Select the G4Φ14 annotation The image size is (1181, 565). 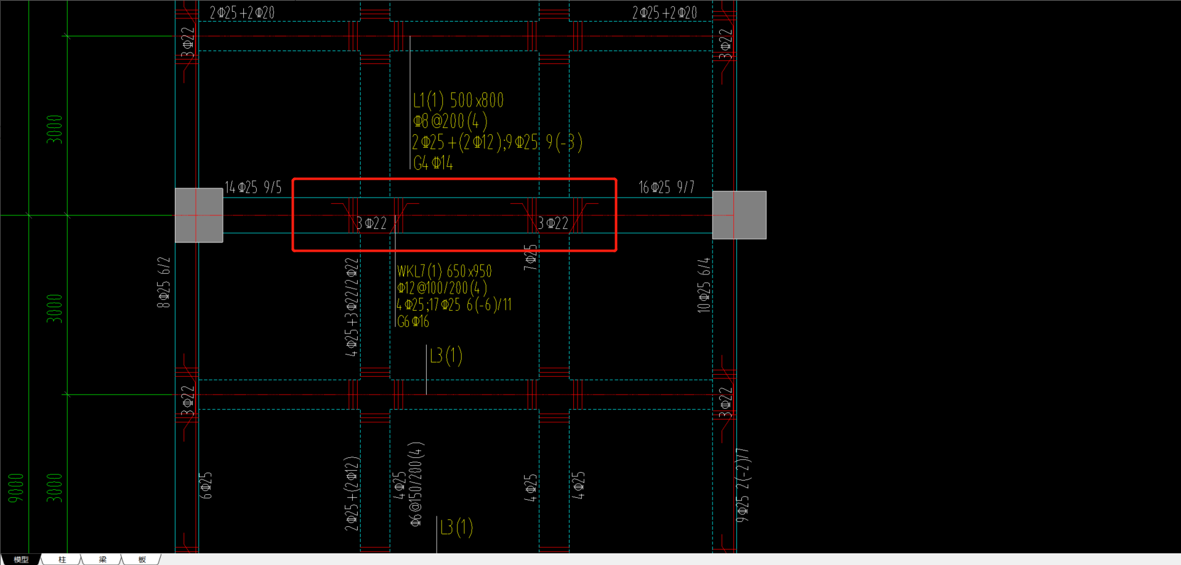[433, 163]
